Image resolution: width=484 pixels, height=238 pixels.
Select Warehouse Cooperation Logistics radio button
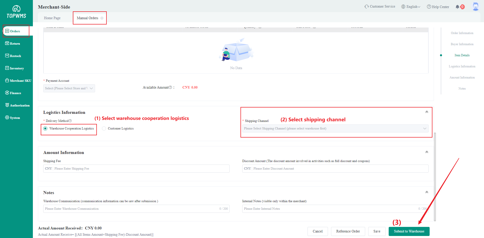(45, 128)
